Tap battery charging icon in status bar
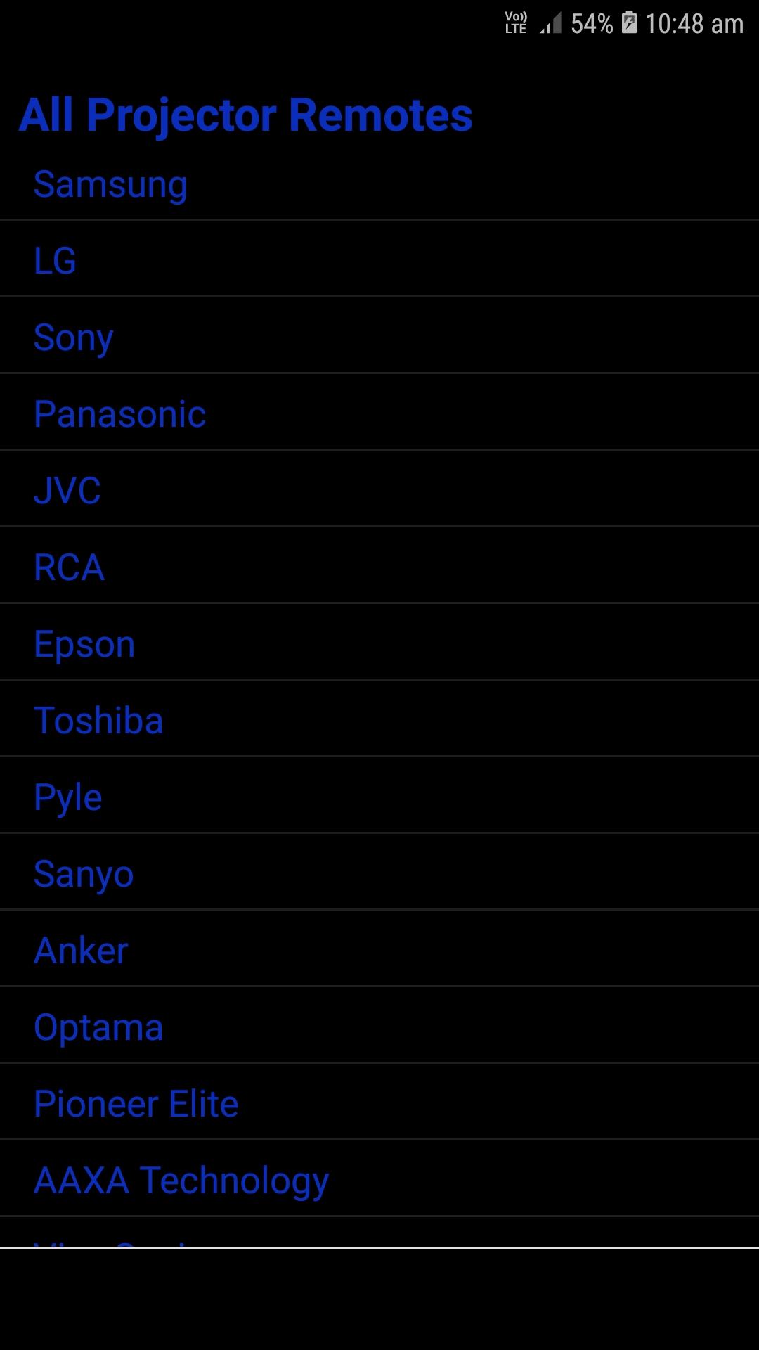The image size is (759, 1350). (629, 23)
